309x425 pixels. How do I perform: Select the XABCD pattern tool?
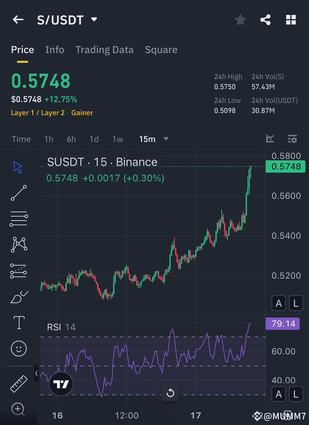pyautogui.click(x=19, y=244)
